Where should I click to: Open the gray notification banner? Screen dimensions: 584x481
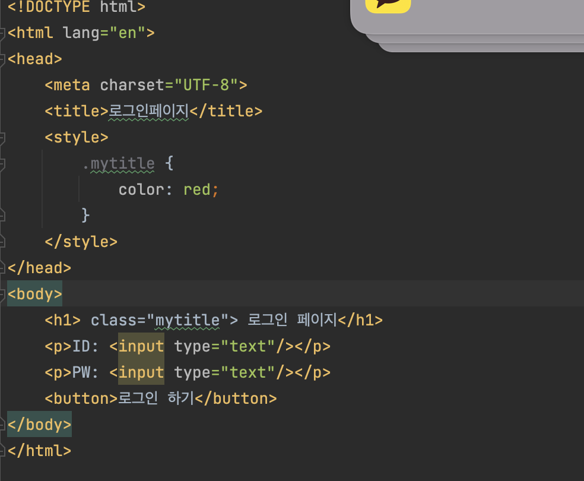(467, 17)
